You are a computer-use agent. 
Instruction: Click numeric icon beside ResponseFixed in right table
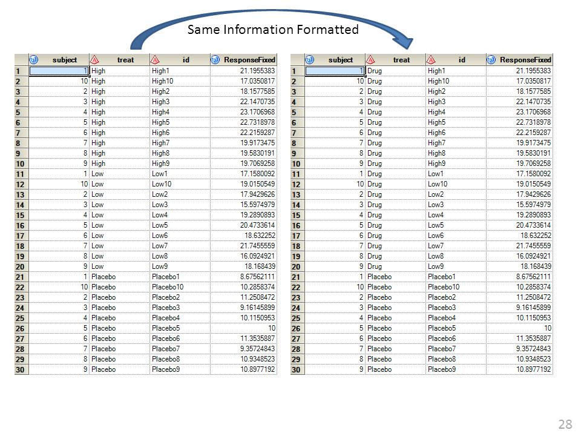491,60
